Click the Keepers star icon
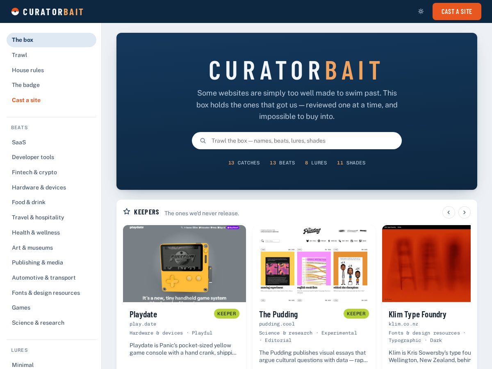 pos(127,212)
